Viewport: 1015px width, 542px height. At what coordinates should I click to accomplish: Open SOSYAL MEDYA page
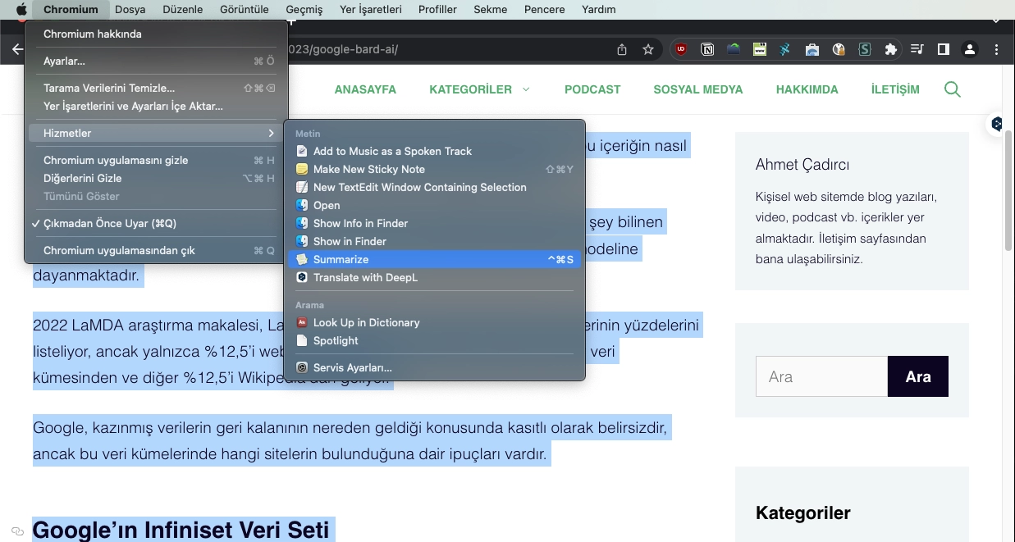[698, 89]
